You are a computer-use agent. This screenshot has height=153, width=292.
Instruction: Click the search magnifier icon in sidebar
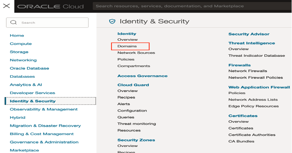click(13, 23)
